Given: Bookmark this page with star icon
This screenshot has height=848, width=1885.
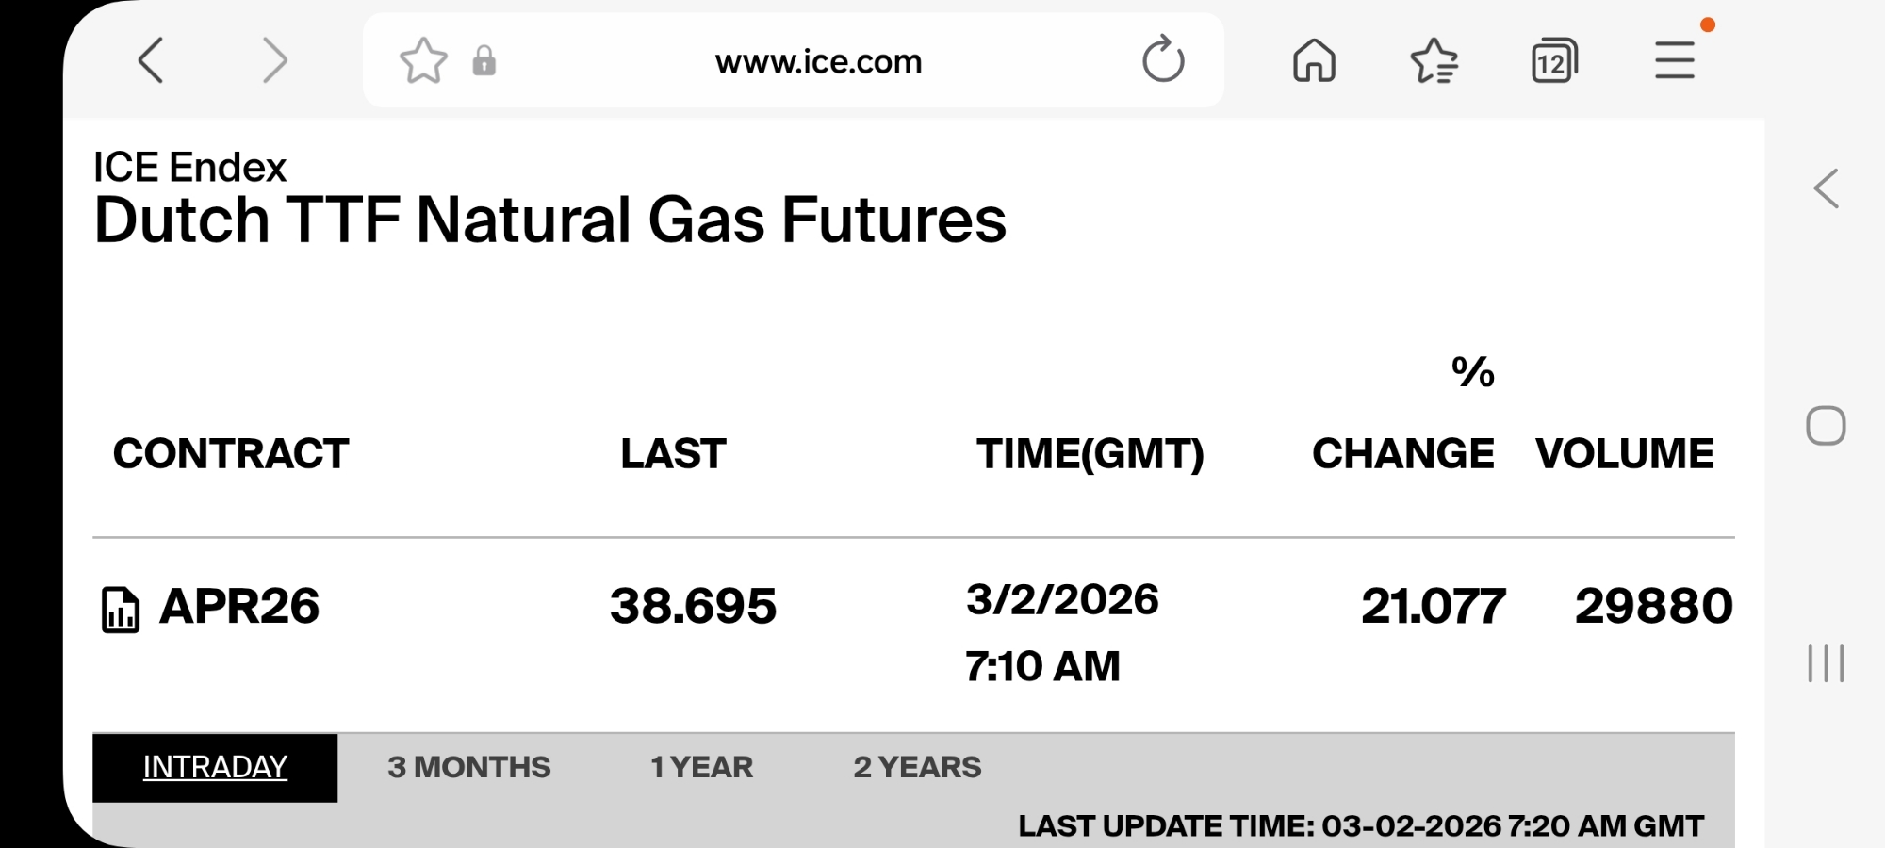Looking at the screenshot, I should coord(423,61).
